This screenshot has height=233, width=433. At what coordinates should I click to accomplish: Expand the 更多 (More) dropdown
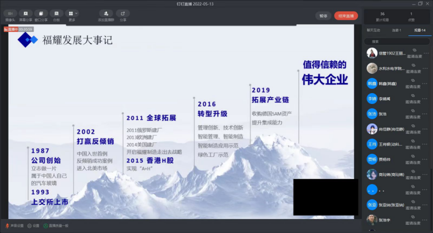click(72, 16)
